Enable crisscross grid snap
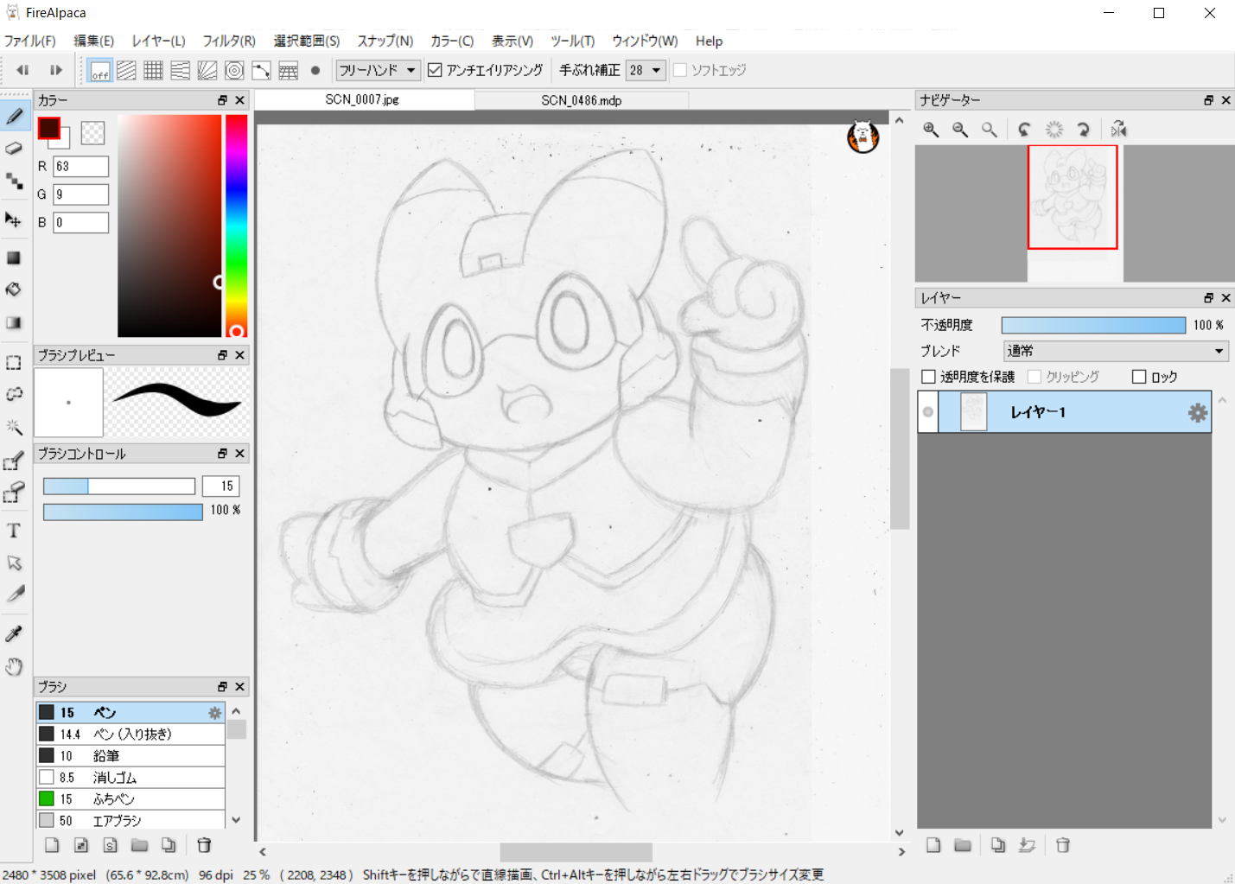The width and height of the screenshot is (1235, 884). click(153, 70)
